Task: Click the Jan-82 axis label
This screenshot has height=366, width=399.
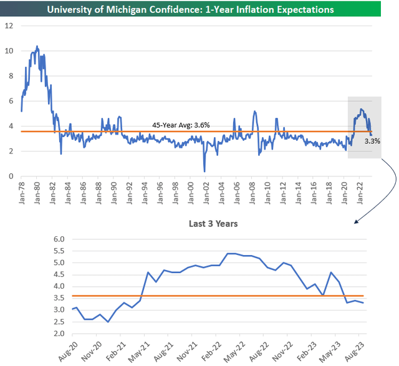Action: pos(52,193)
